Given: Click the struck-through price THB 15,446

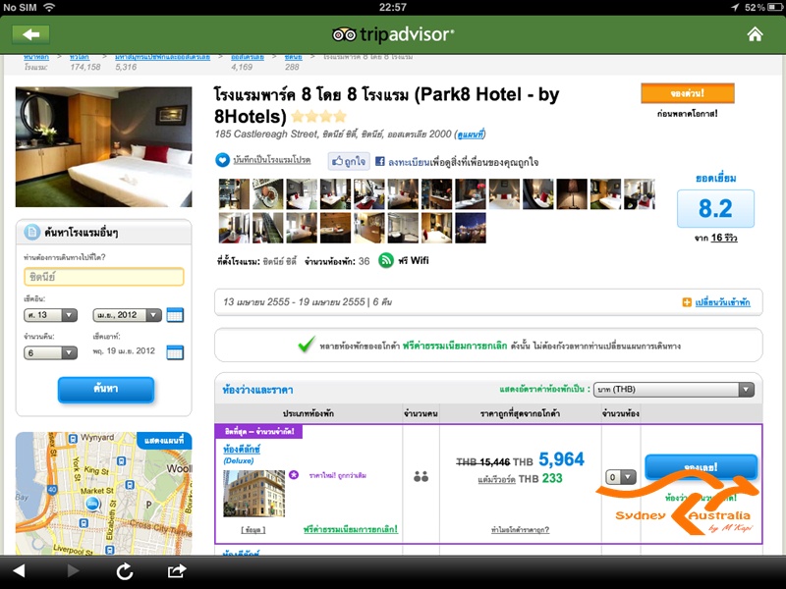Looking at the screenshot, I should point(482,461).
